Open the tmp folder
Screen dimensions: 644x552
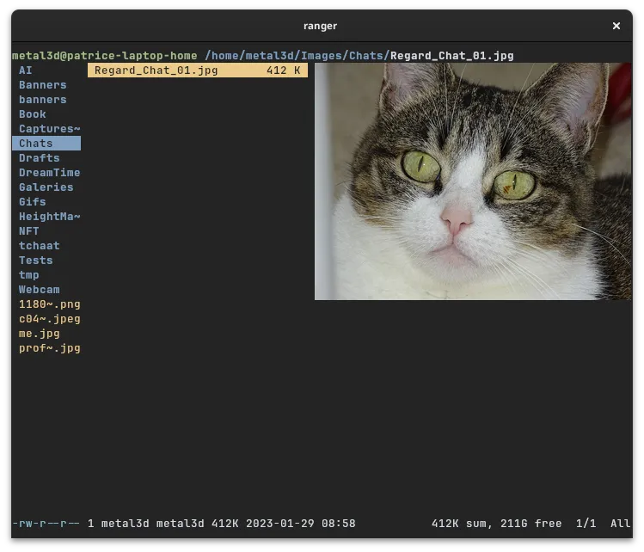click(29, 275)
